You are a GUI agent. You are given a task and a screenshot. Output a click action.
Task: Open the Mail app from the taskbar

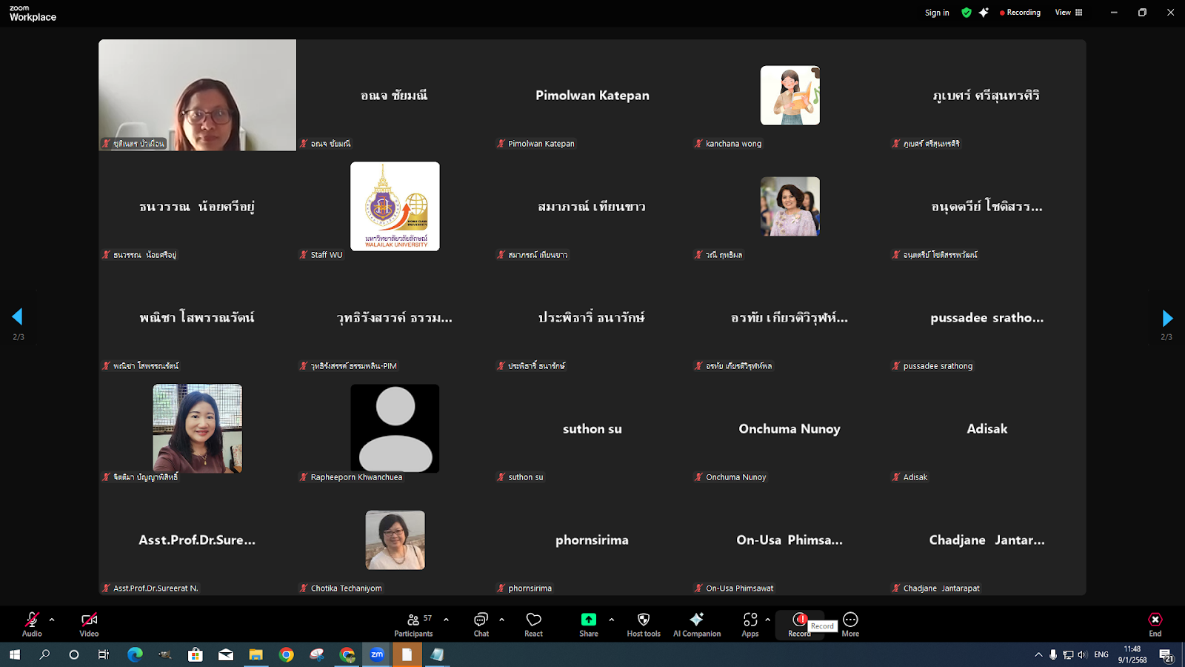click(x=226, y=654)
